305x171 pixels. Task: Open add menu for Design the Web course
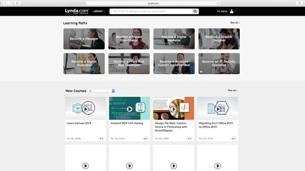pyautogui.click(x=190, y=138)
